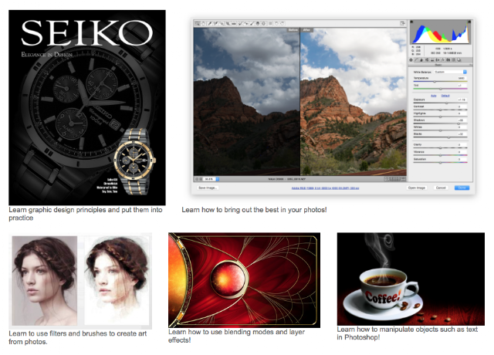The image size is (494, 355).
Task: Toggle shadow clipping warning on histogram
Action: [411, 22]
